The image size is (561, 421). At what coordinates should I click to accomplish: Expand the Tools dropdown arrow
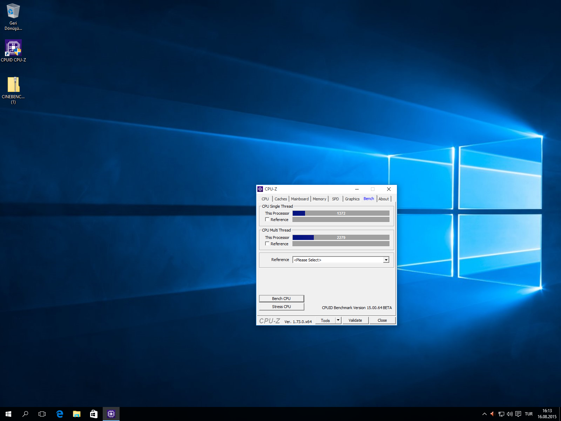pos(338,320)
